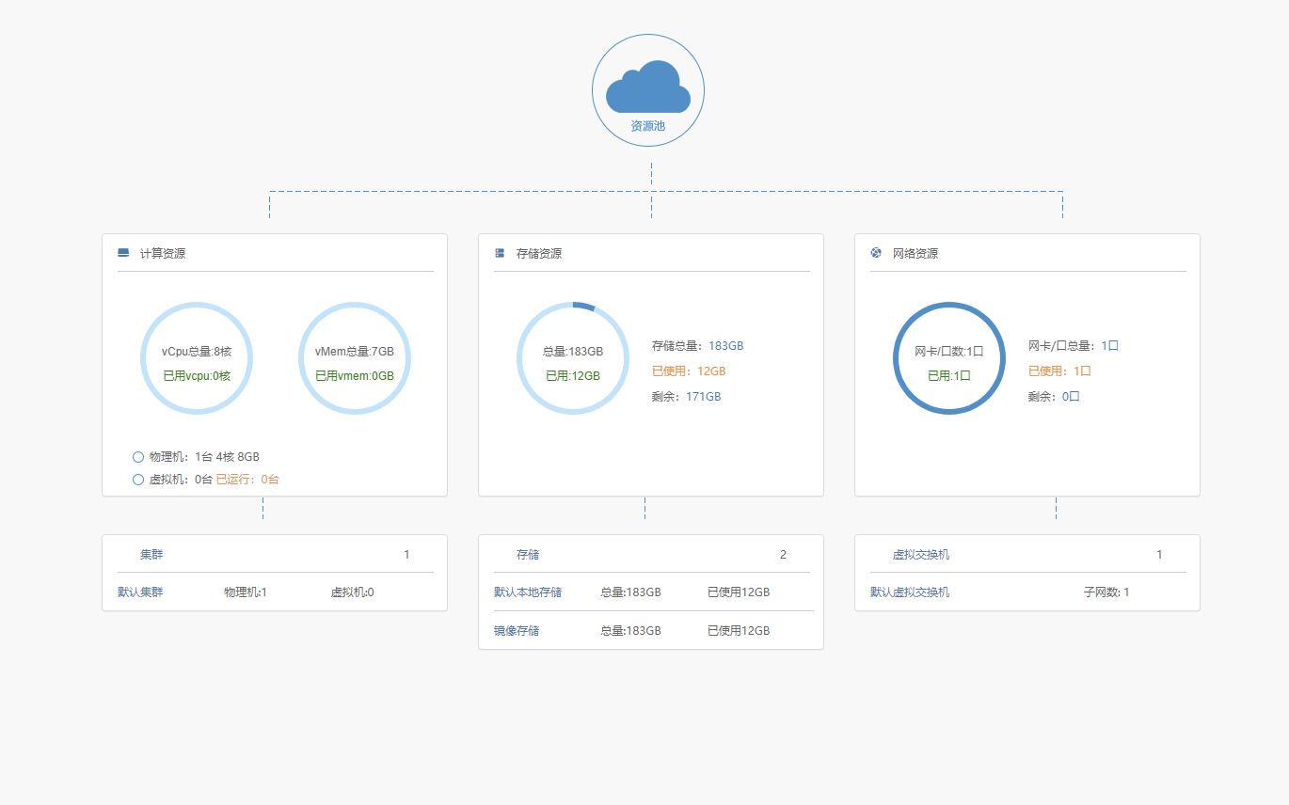Click the 物理机:1 text in cluster row
The image size is (1289, 805).
(246, 592)
